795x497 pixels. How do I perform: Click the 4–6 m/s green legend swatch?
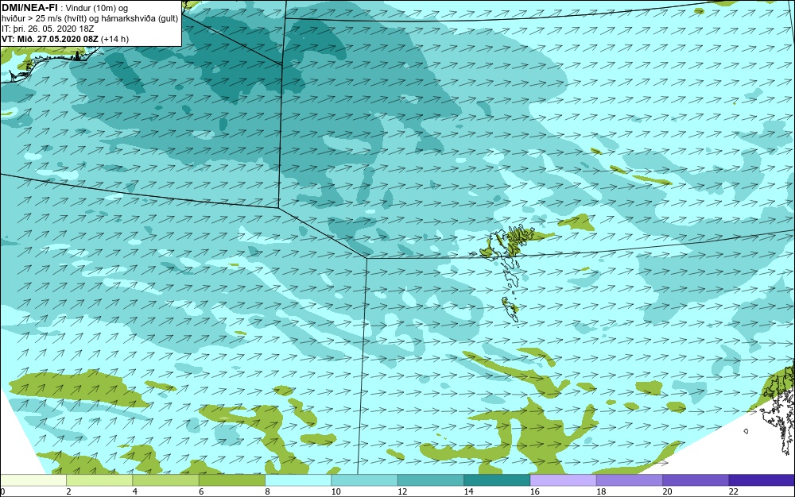pos(166,480)
